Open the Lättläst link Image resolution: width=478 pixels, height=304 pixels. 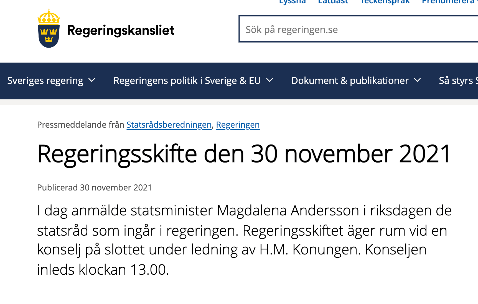tap(333, 2)
